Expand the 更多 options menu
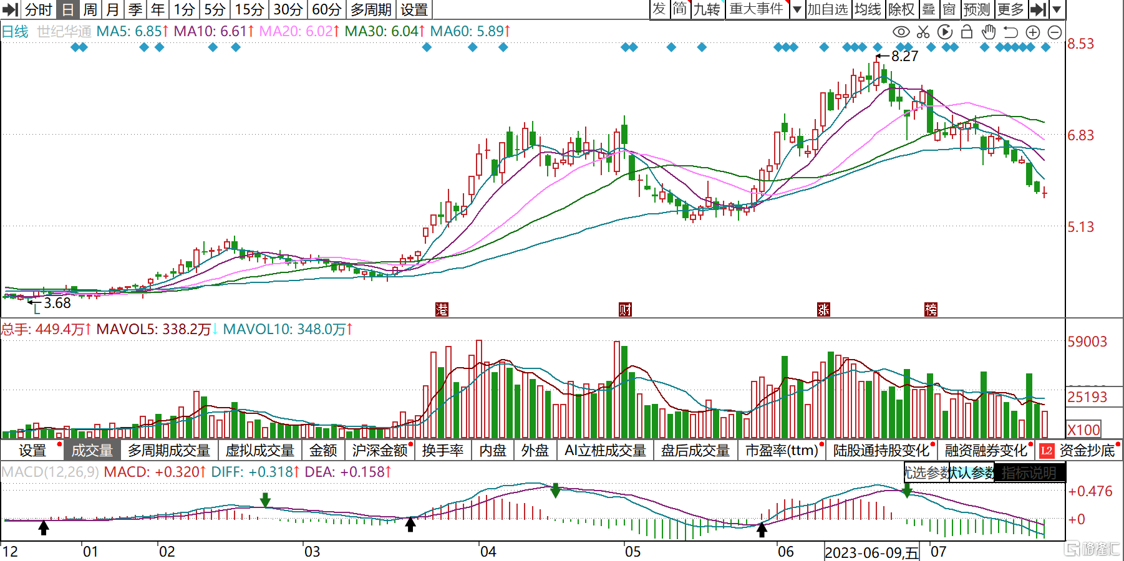This screenshot has height=561, width=1124. (1010, 9)
